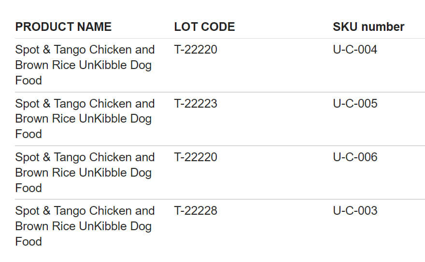
Task: Select SKU number U-C-003
Action: (x=355, y=211)
